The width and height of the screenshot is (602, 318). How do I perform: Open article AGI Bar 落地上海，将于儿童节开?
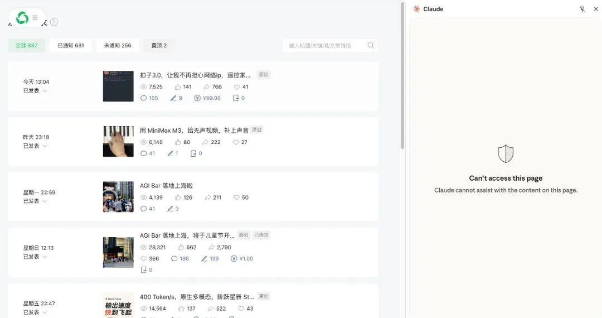pos(187,235)
